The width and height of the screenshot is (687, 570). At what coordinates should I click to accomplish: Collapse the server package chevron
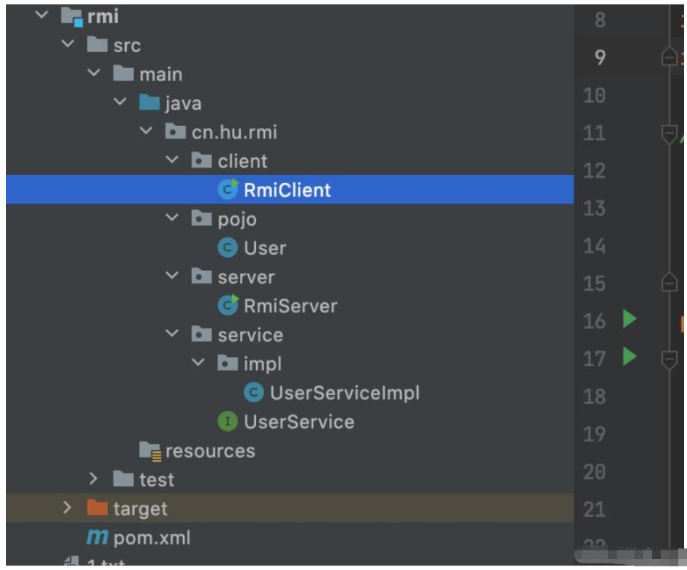click(172, 276)
